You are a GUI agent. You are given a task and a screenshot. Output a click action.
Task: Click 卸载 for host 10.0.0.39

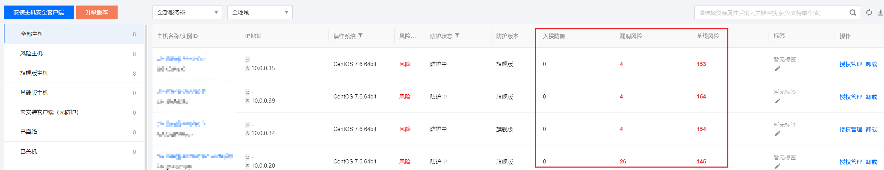click(871, 97)
